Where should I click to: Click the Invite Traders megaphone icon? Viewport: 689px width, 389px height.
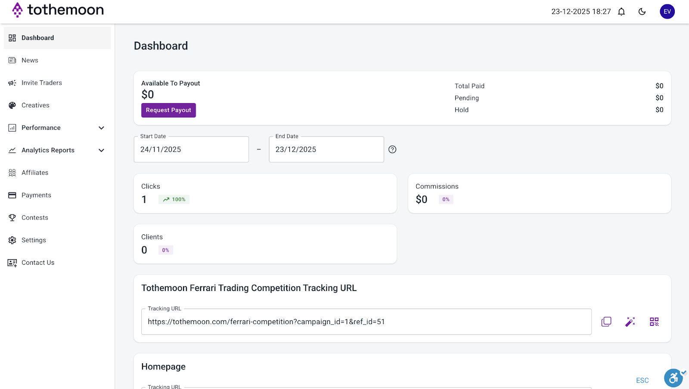point(12,83)
